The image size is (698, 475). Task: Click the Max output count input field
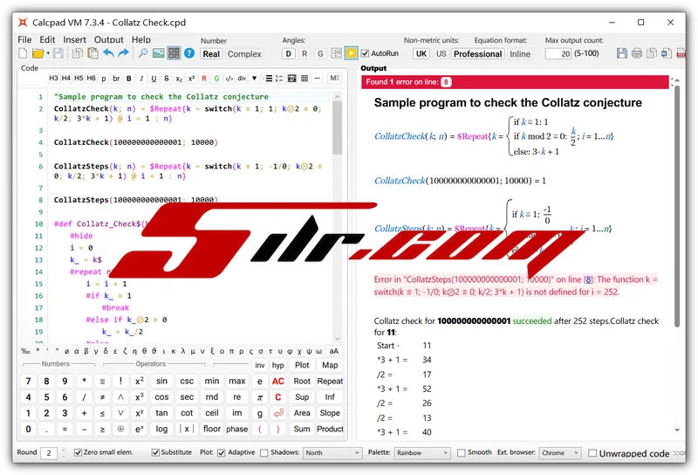pos(558,54)
